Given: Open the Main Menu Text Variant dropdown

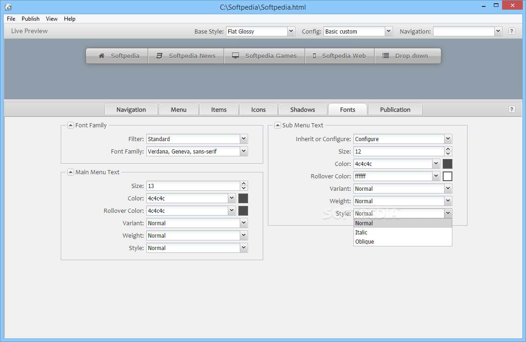Looking at the screenshot, I should click(244, 223).
